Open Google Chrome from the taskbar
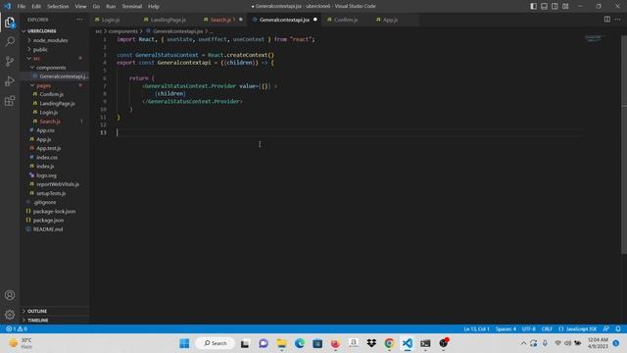 tap(389, 343)
